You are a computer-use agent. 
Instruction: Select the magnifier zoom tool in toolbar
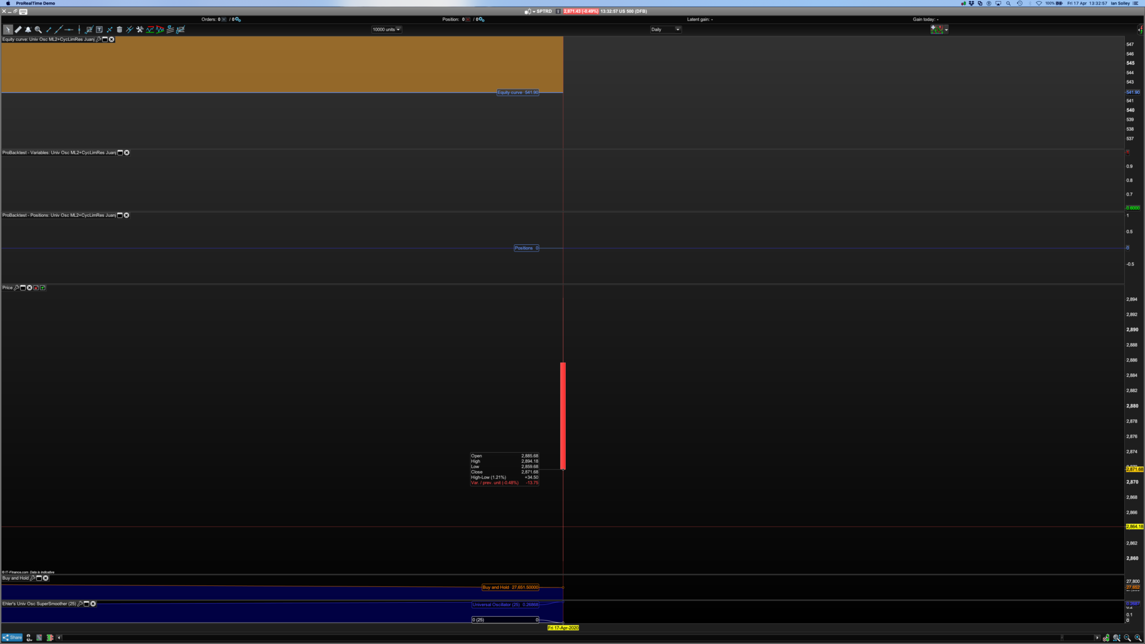[38, 30]
